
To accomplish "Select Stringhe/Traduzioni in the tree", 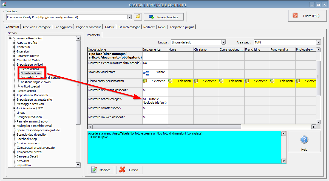I will pos(30,117).
